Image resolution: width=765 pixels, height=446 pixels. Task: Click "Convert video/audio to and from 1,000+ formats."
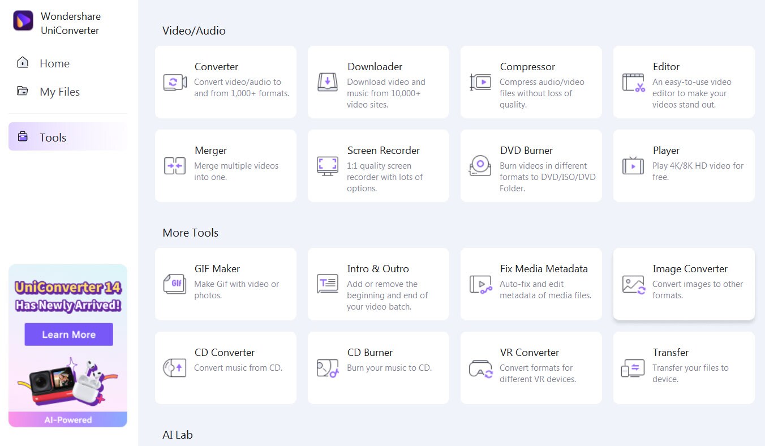tap(242, 88)
